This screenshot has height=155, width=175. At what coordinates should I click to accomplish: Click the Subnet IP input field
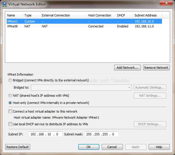click(x=45, y=134)
